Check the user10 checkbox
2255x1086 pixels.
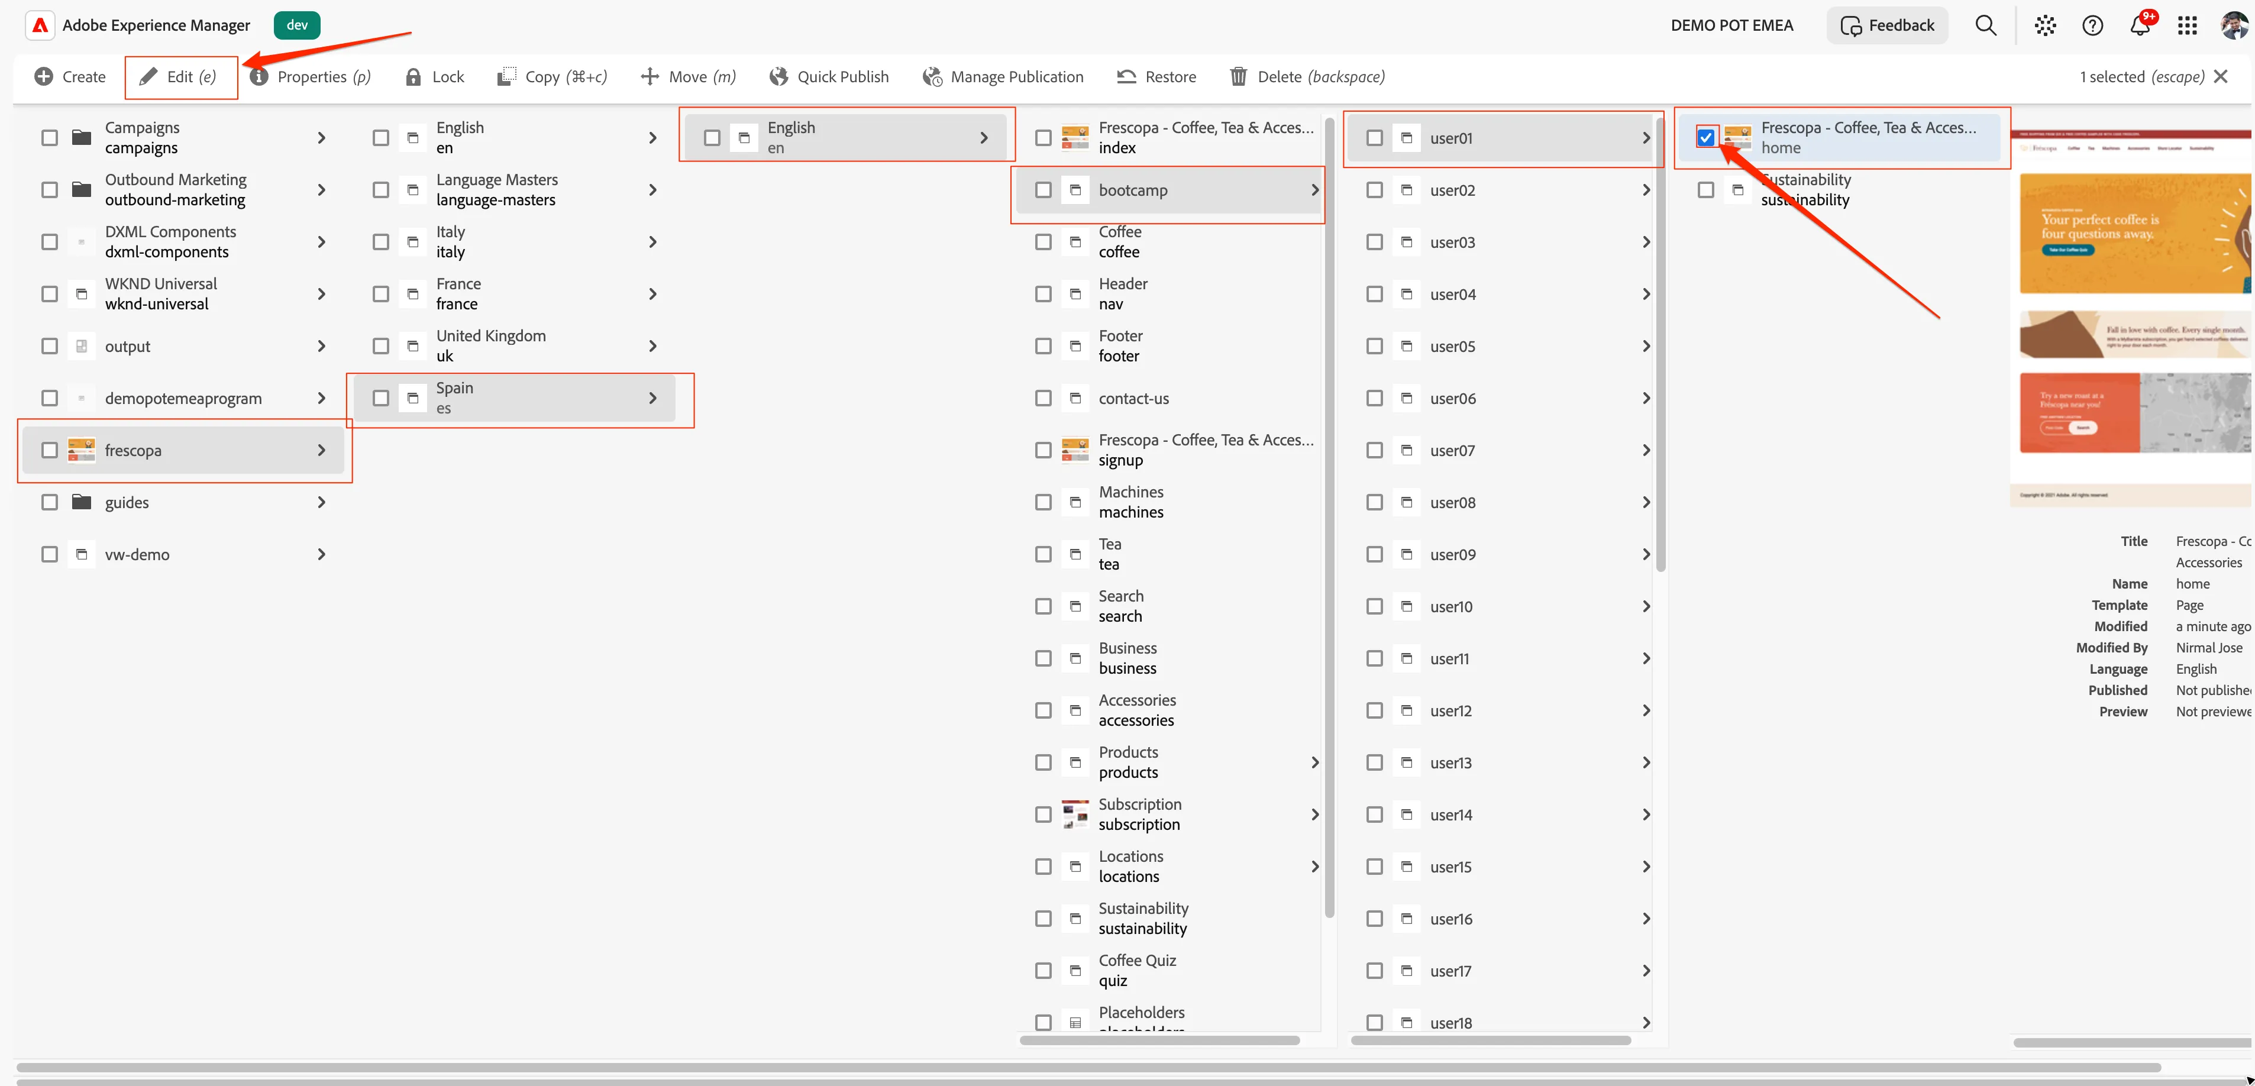1374,606
